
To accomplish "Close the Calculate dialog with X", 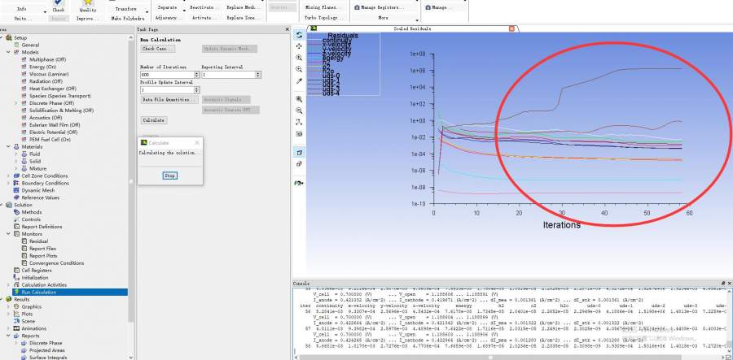I will click(197, 142).
